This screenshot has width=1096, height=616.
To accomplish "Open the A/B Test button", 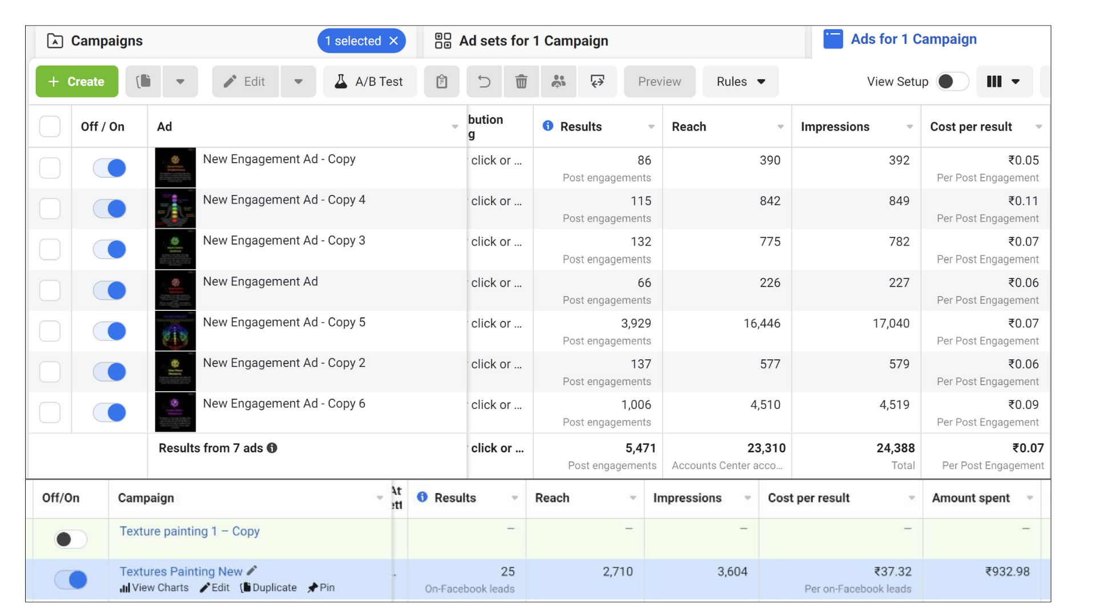I will (369, 82).
